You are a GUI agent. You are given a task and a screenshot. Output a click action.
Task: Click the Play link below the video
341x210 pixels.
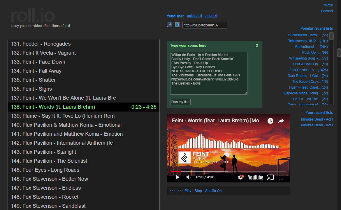(188, 191)
